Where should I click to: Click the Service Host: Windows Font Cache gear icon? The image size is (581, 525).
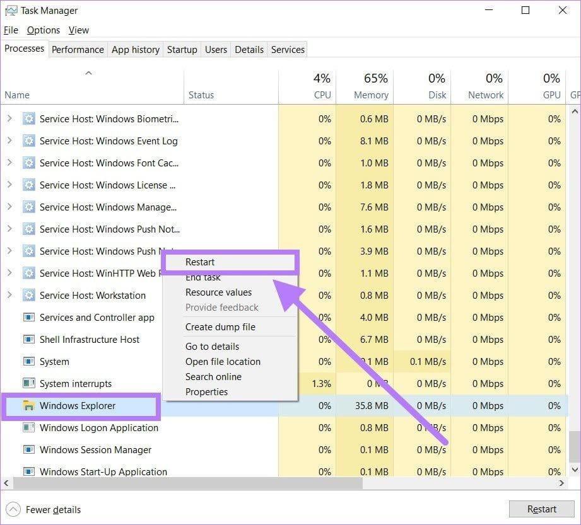(28, 163)
